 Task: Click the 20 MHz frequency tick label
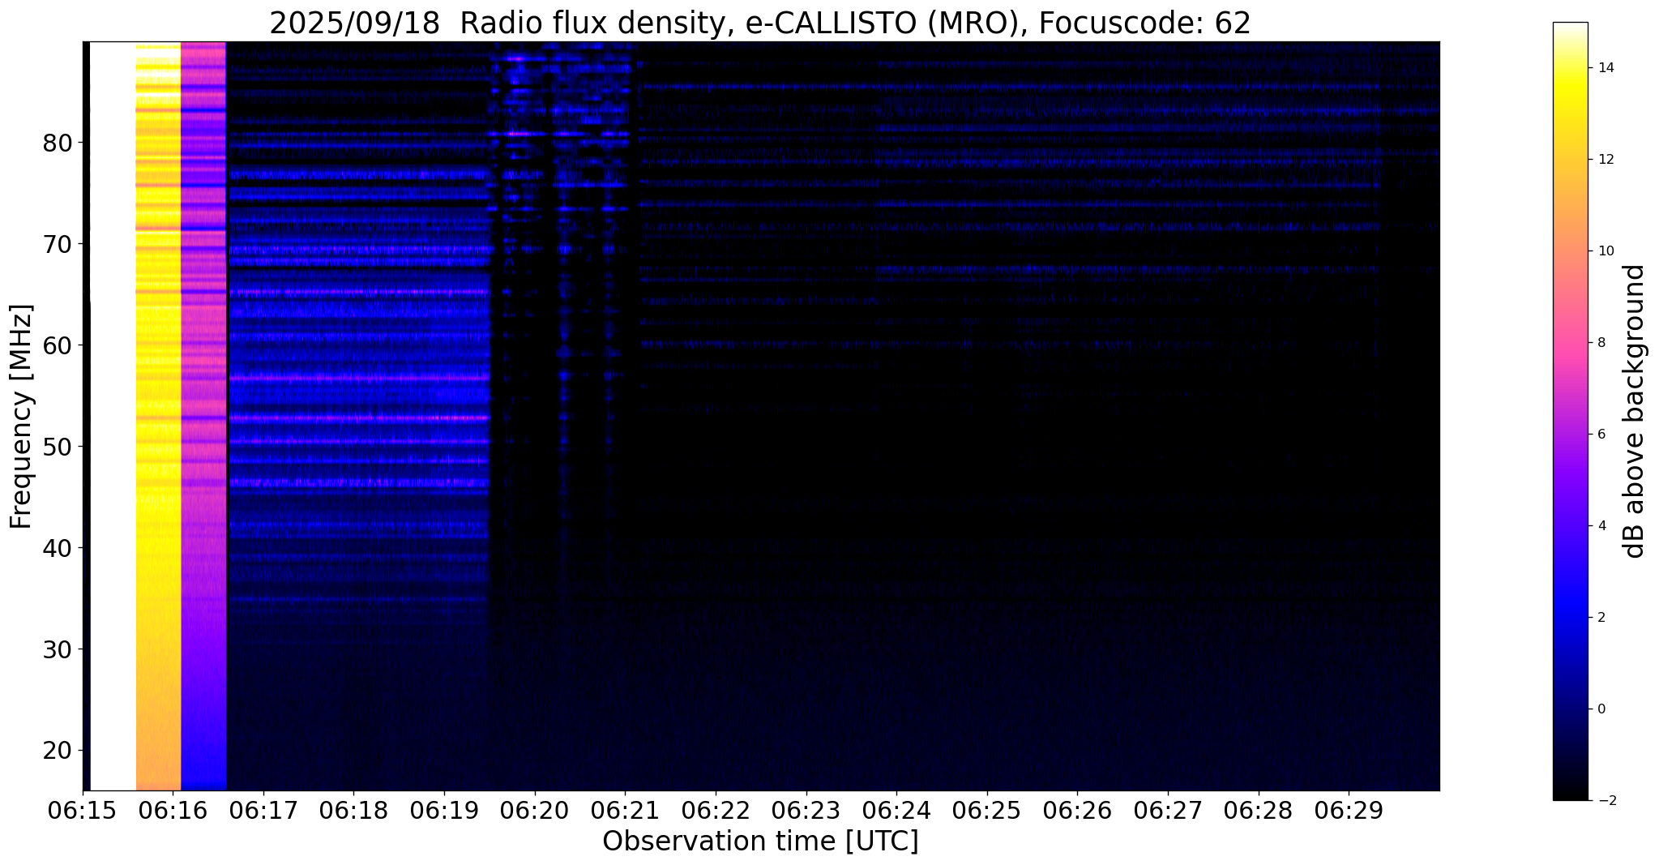tap(58, 751)
